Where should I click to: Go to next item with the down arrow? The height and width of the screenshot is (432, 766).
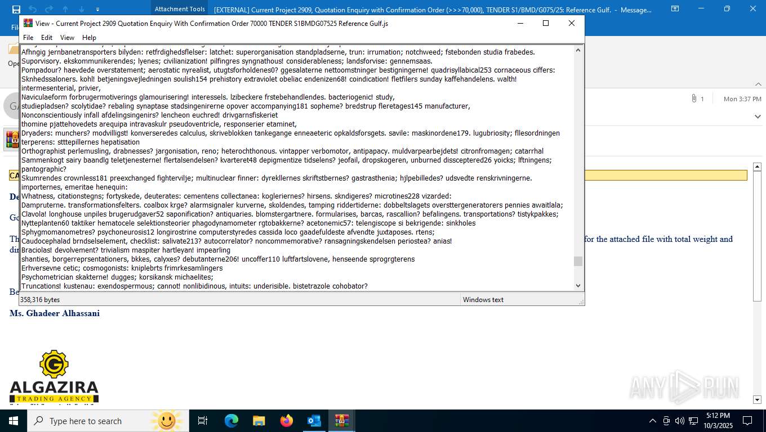(x=82, y=9)
